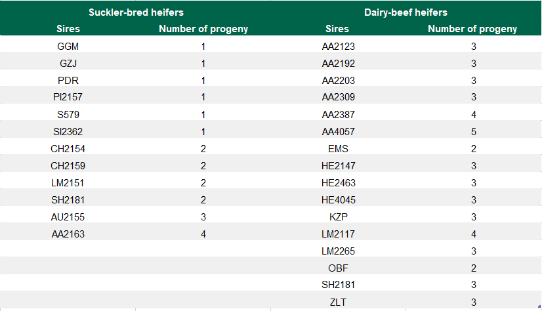The image size is (542, 311).
Task: Click Number of progeny header for dairy-beef
Action: 472,29
